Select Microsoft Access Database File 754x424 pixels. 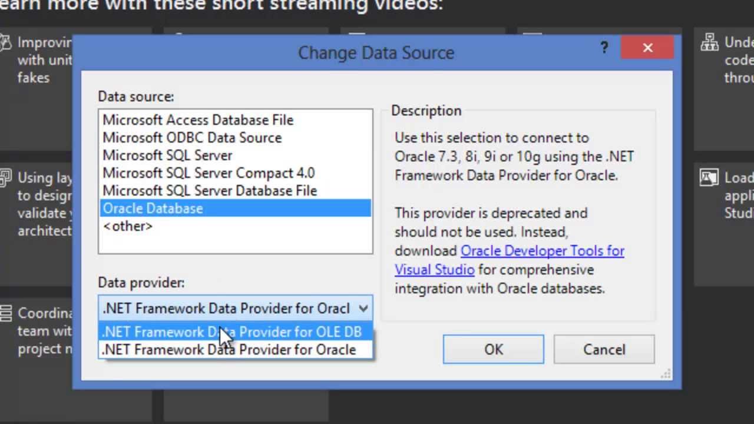[x=198, y=120]
